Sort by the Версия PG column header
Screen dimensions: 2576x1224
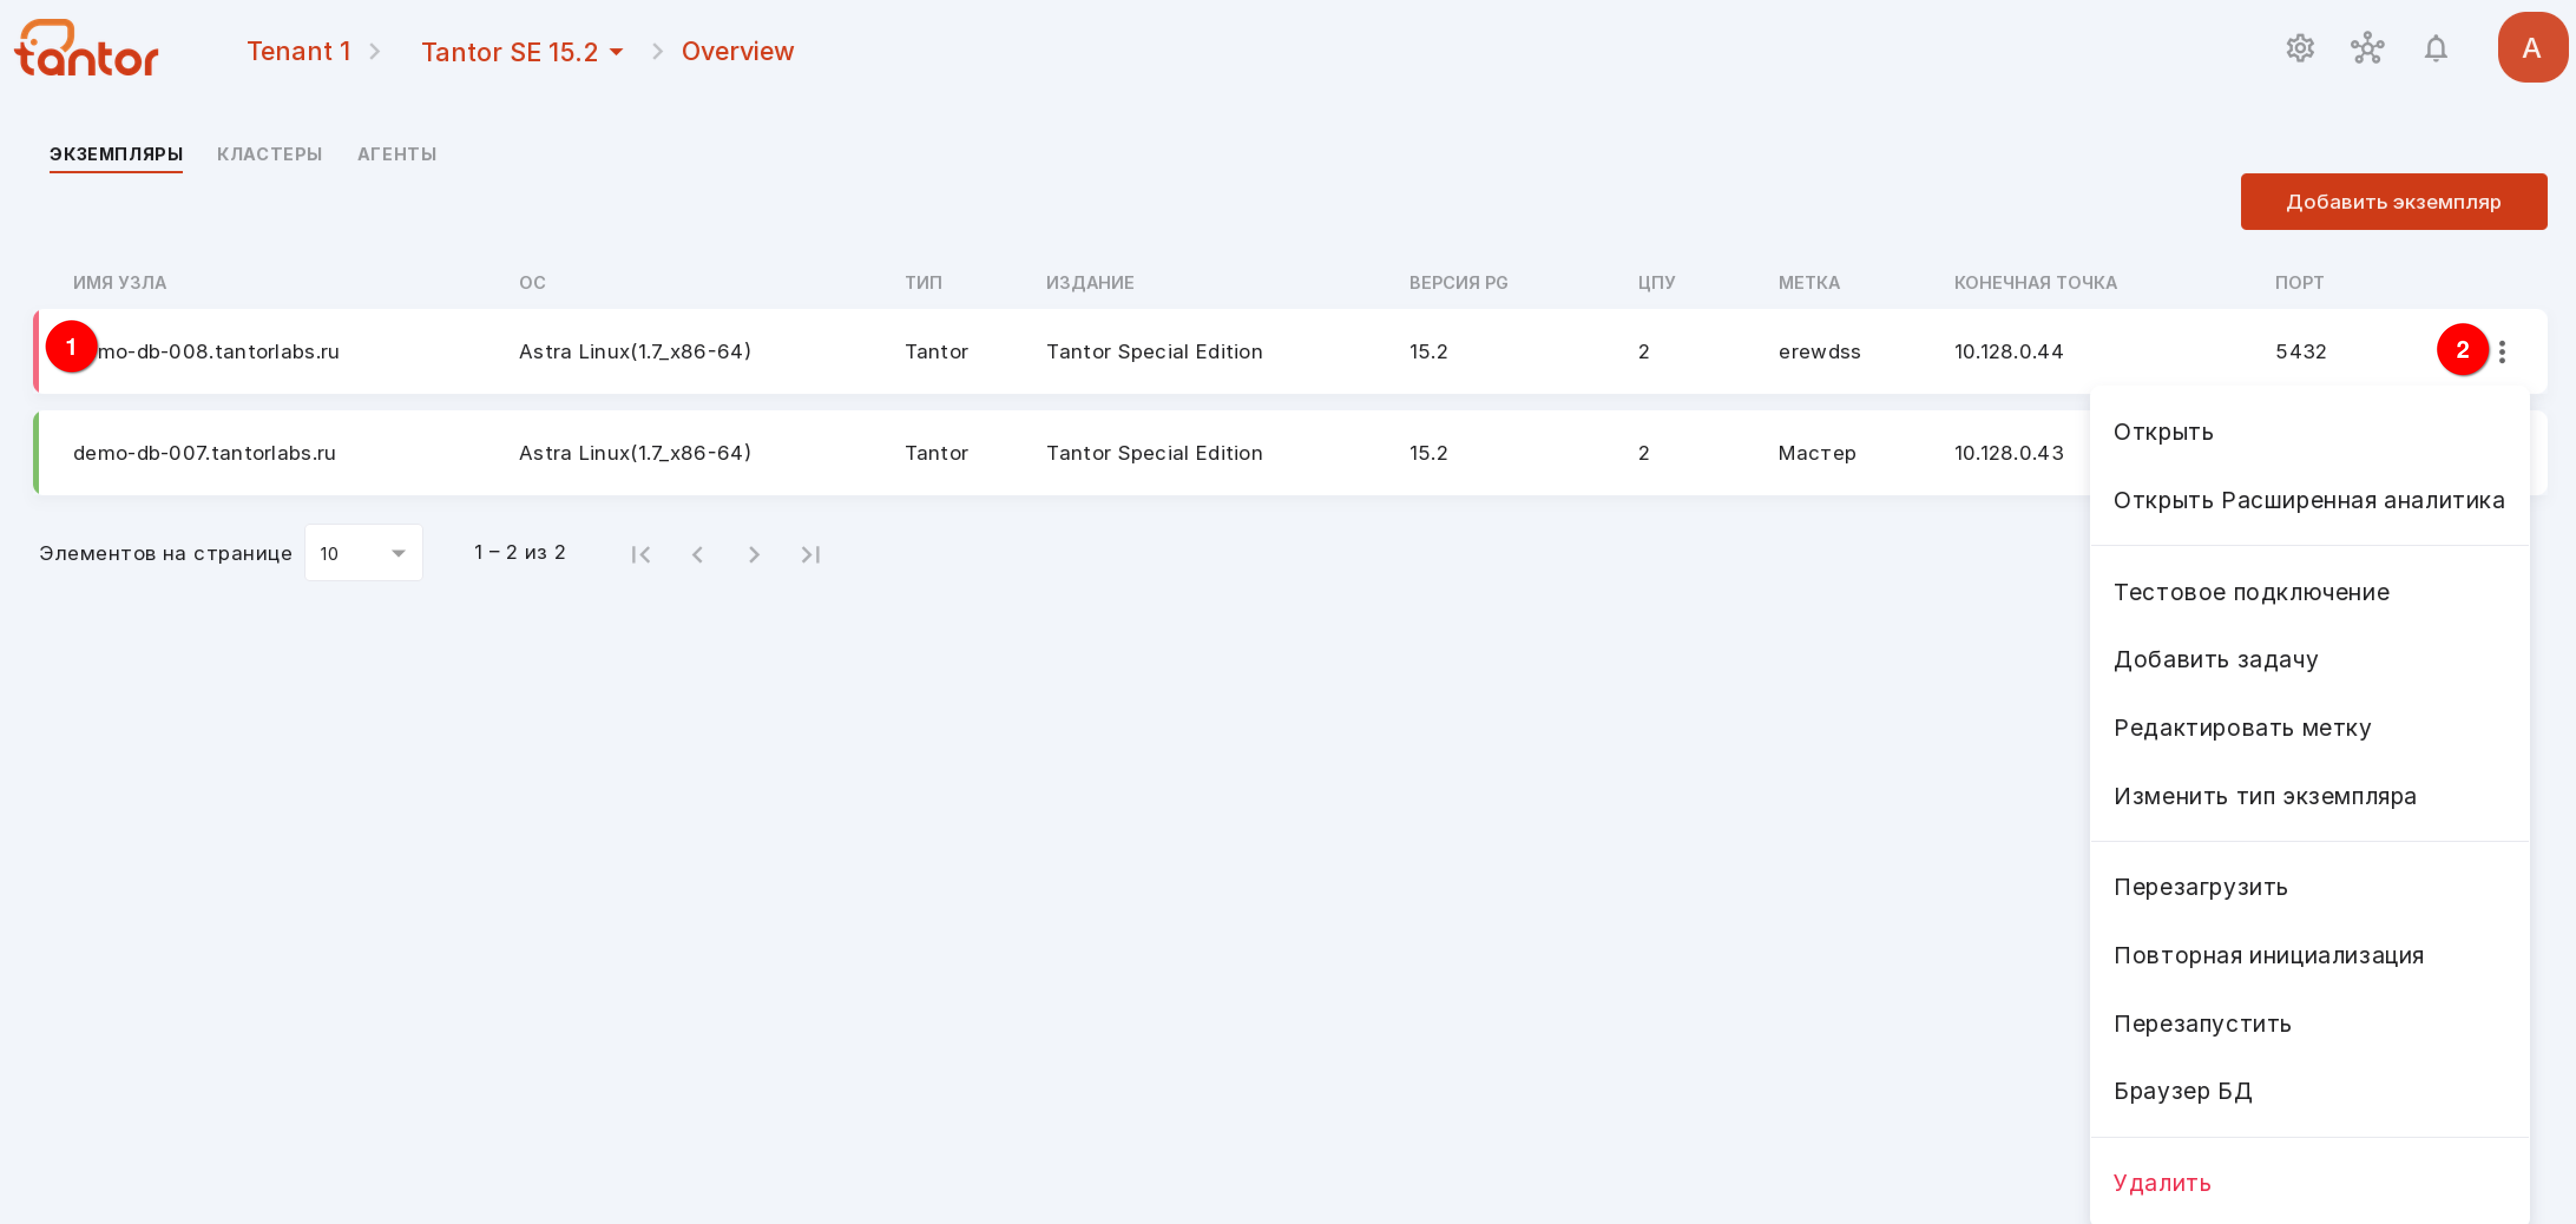(1458, 283)
